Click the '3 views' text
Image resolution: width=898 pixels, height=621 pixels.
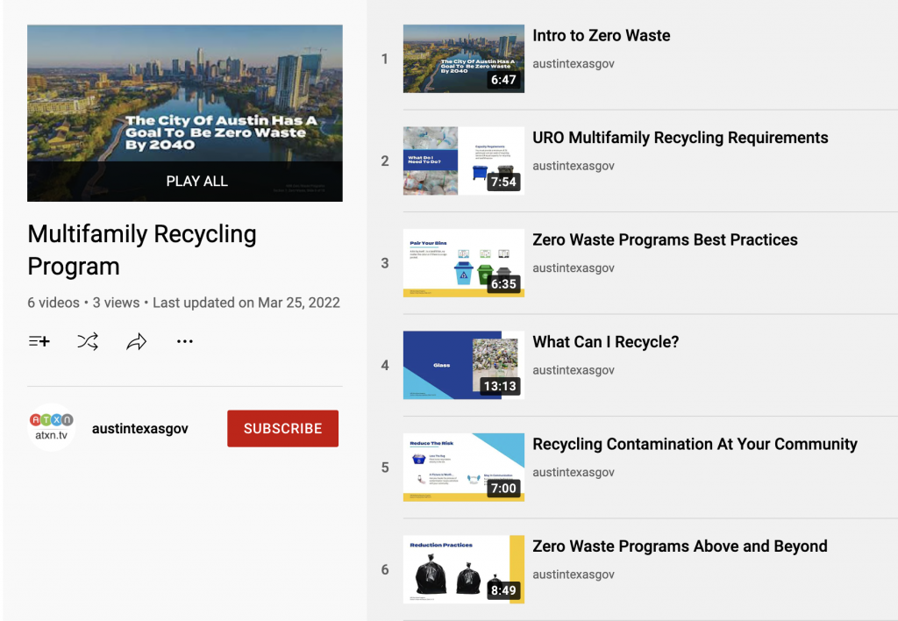point(117,303)
